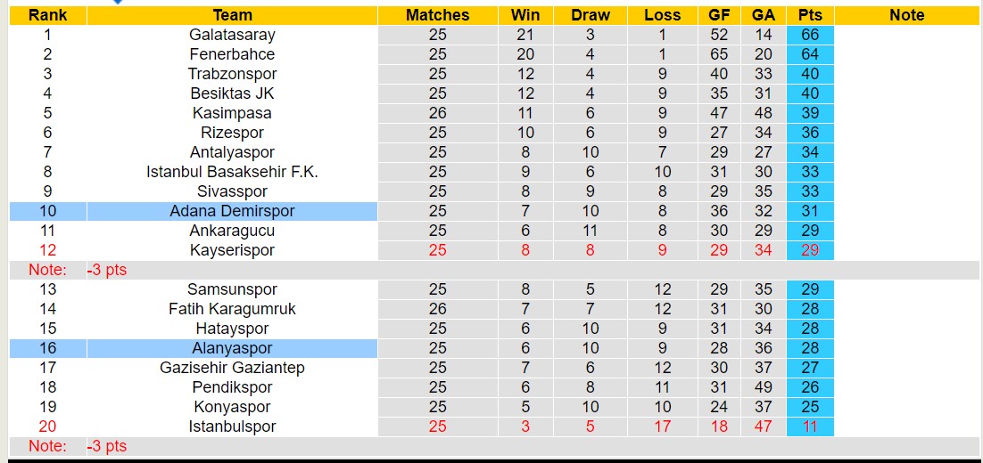Viewport: 983px width, 463px height.
Task: Click the Rank column header
Action: click(x=47, y=15)
